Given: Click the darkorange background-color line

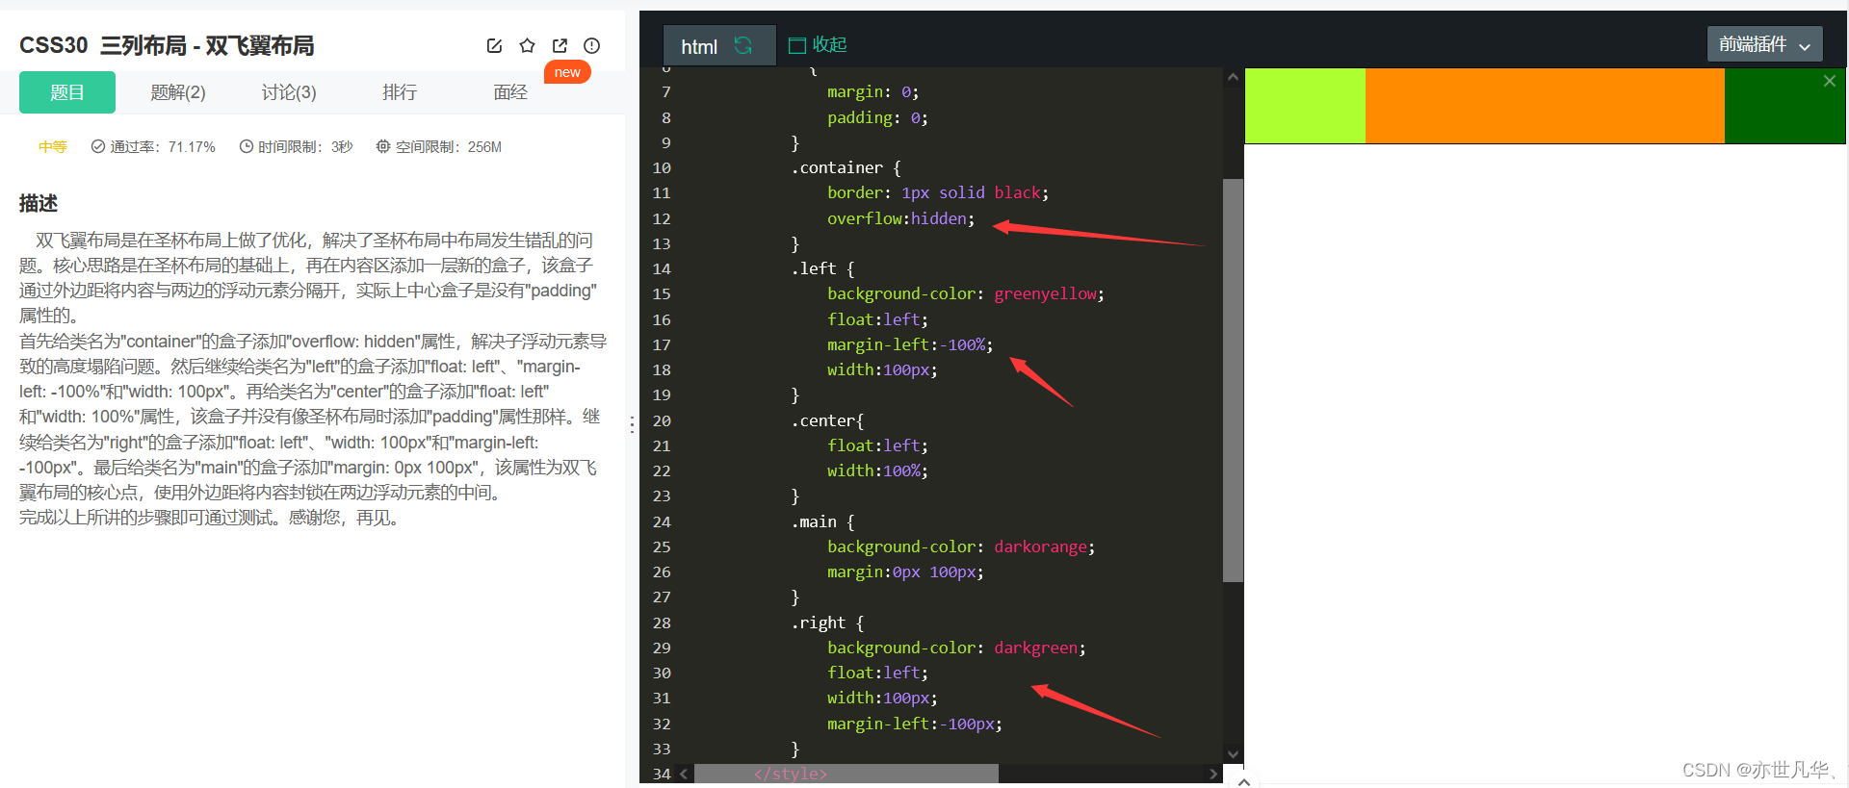Looking at the screenshot, I should 961,547.
